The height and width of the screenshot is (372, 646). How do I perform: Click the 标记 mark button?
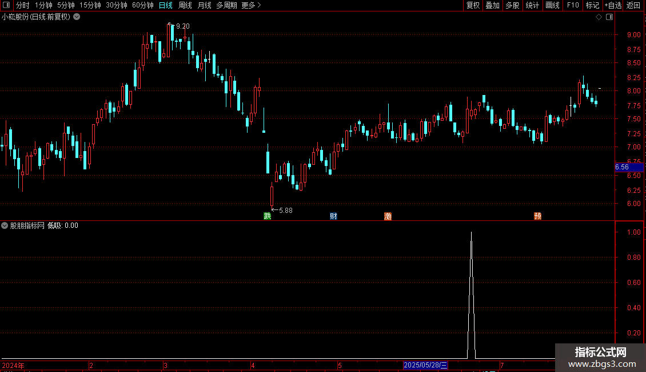(592, 5)
